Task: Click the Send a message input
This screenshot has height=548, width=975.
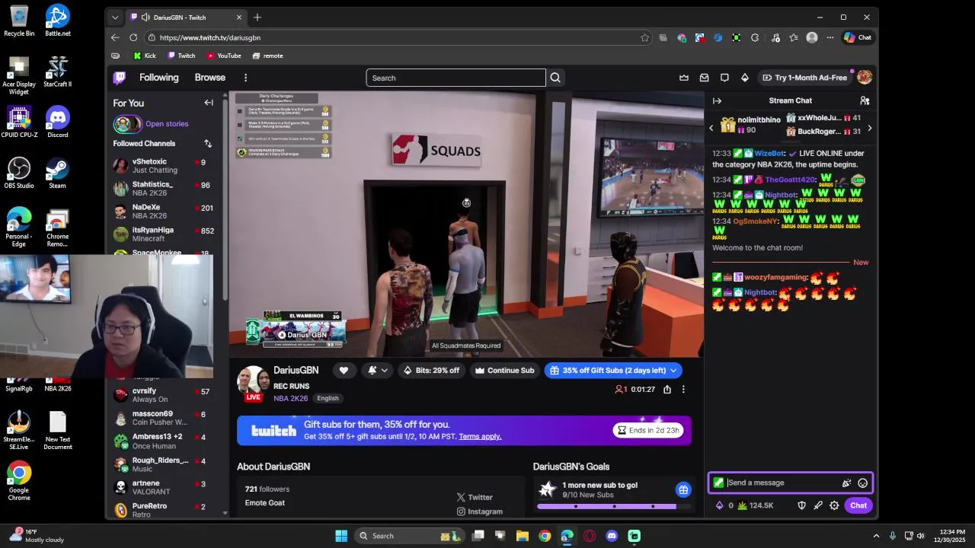Action: pos(782,483)
